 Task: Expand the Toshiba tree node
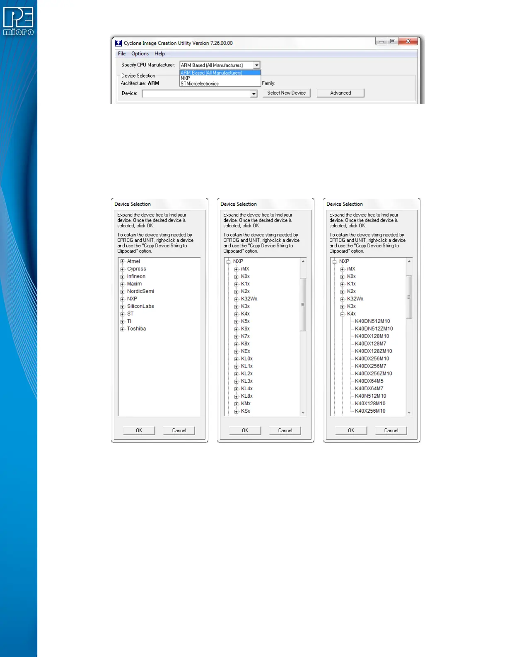coord(123,329)
